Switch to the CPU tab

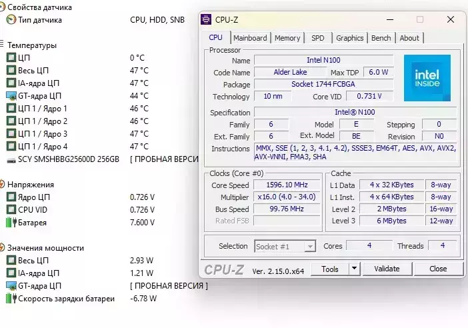(215, 37)
